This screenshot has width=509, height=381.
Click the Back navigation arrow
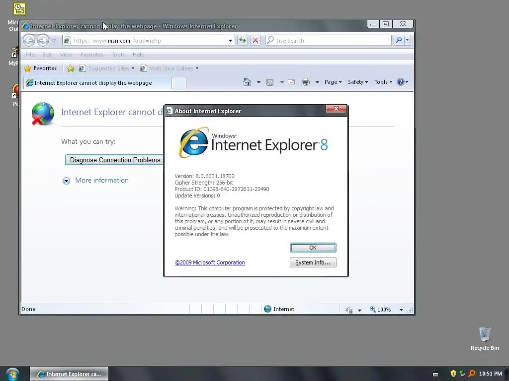point(29,41)
